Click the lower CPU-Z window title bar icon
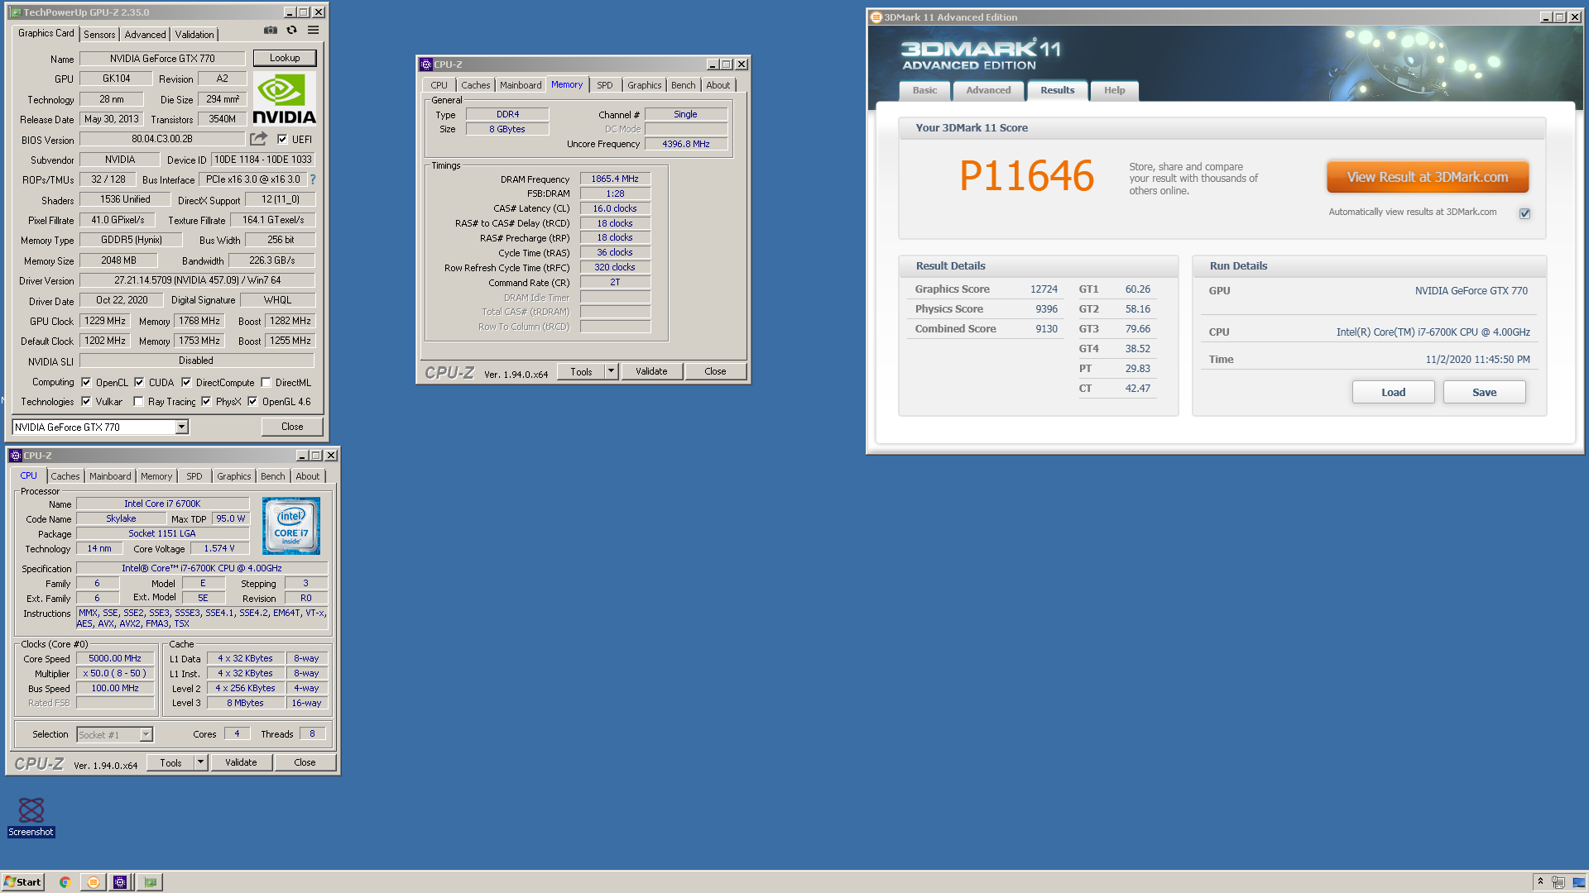Viewport: 1589px width, 893px height. 16,456
